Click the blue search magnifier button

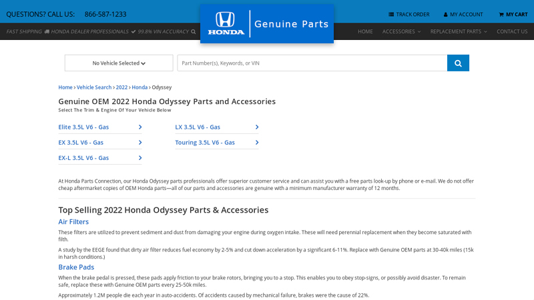(x=458, y=63)
